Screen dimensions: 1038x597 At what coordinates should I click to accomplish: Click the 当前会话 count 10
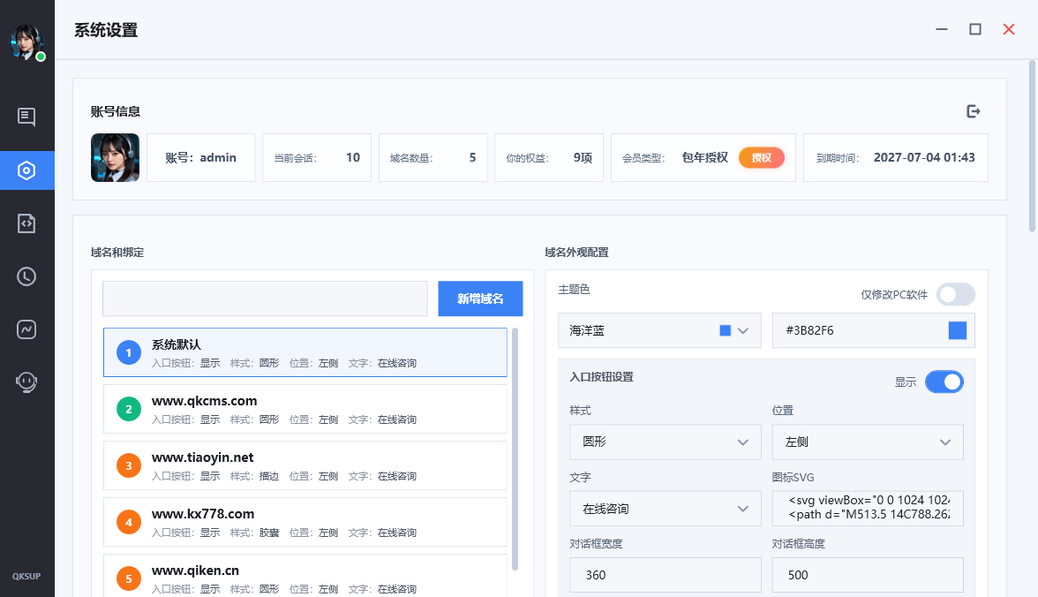tap(353, 158)
